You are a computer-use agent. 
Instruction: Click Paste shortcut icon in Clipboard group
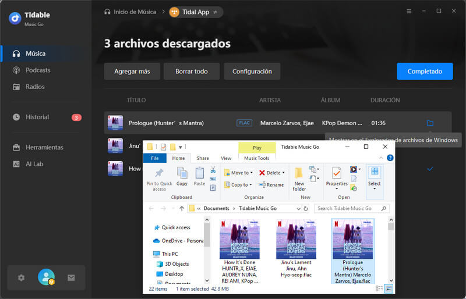[213, 188]
